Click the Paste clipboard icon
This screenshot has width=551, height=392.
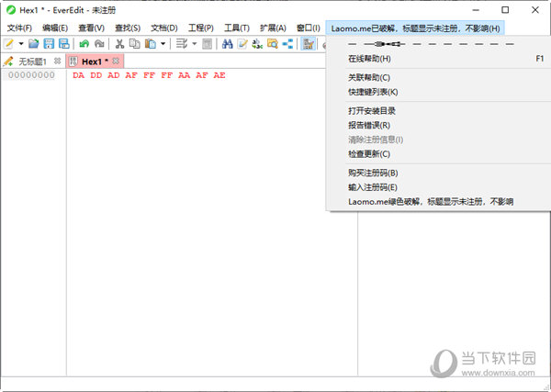[151, 44]
